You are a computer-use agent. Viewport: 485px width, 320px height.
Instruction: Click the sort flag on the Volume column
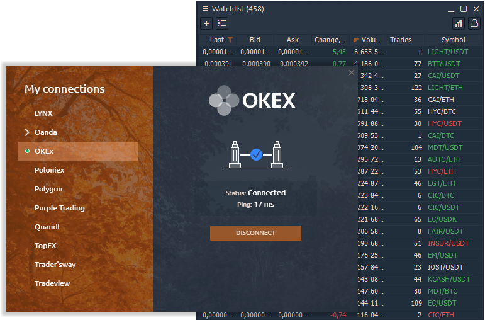click(356, 40)
